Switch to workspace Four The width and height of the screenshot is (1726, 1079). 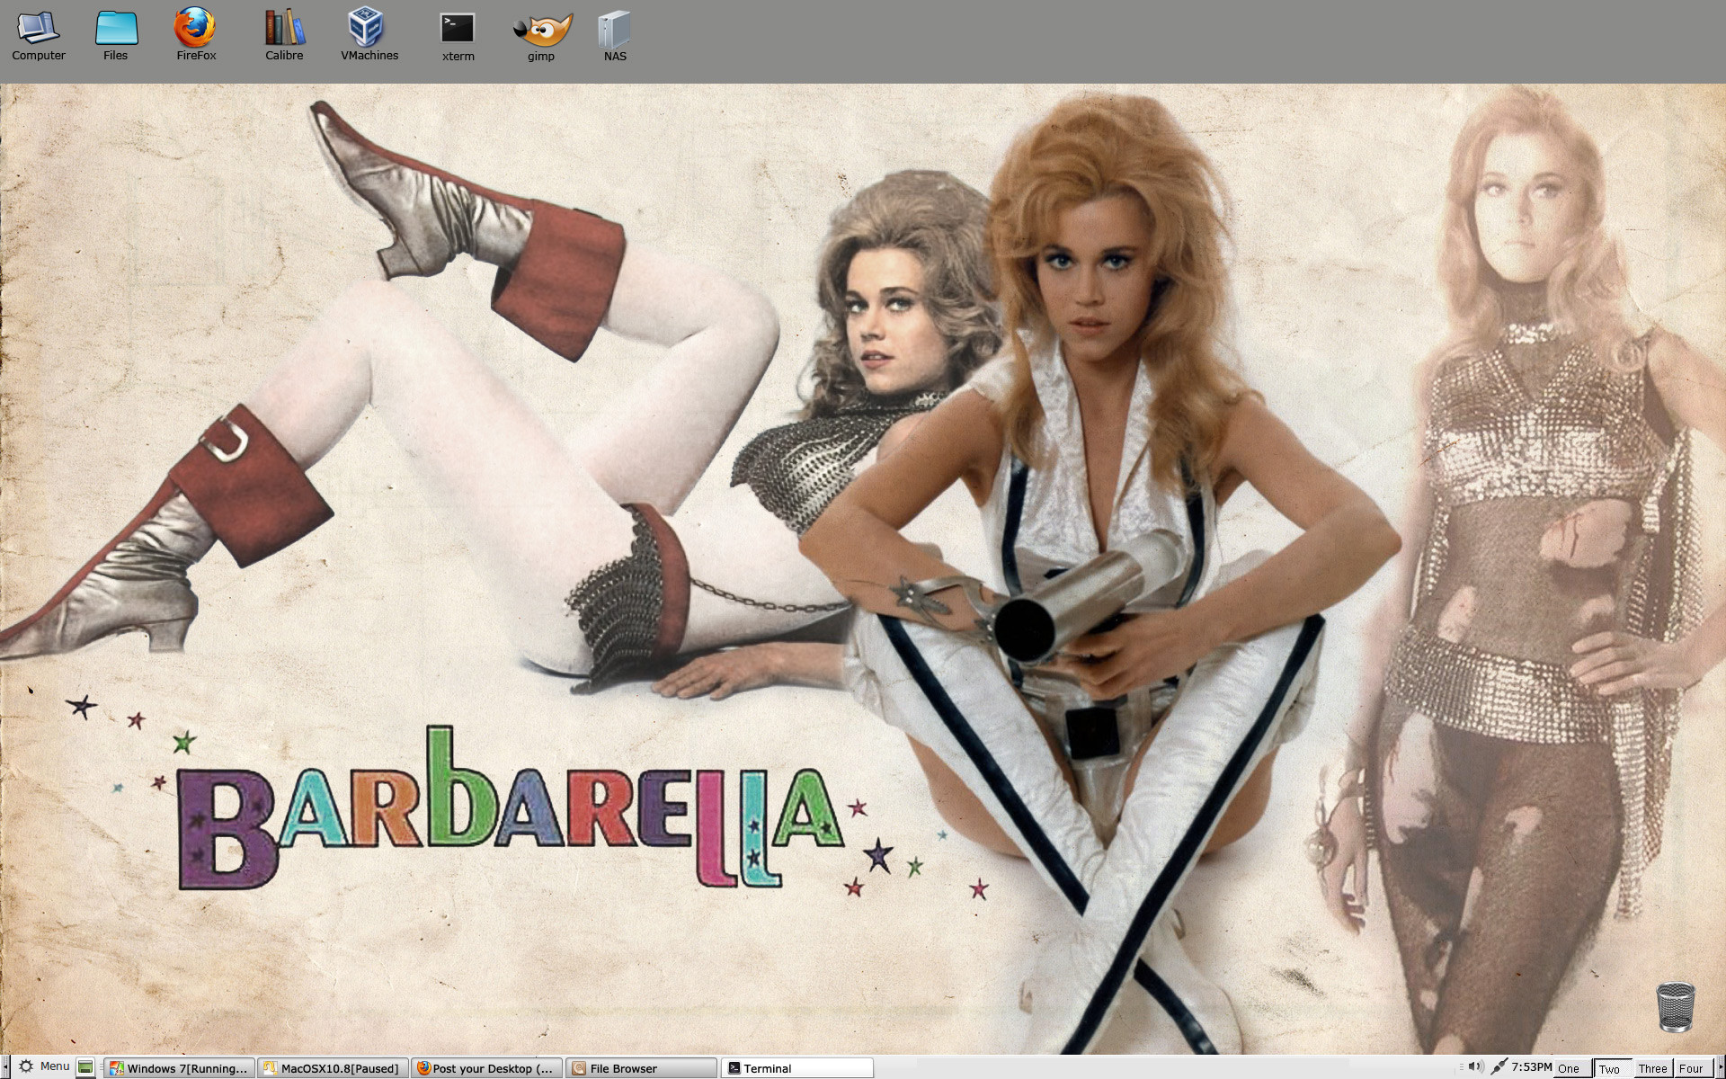[1693, 1068]
